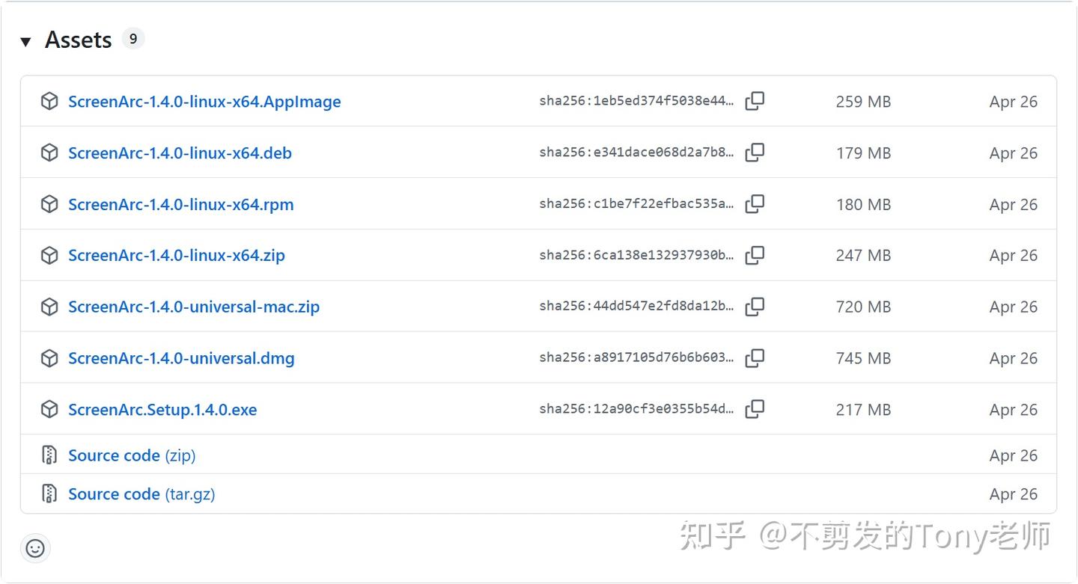This screenshot has height=584, width=1078.
Task: Click the Apr 26 date on the .rpm row
Action: click(x=1014, y=204)
